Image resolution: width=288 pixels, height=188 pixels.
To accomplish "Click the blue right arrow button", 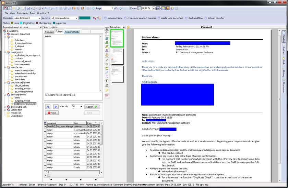I will 56,107.
